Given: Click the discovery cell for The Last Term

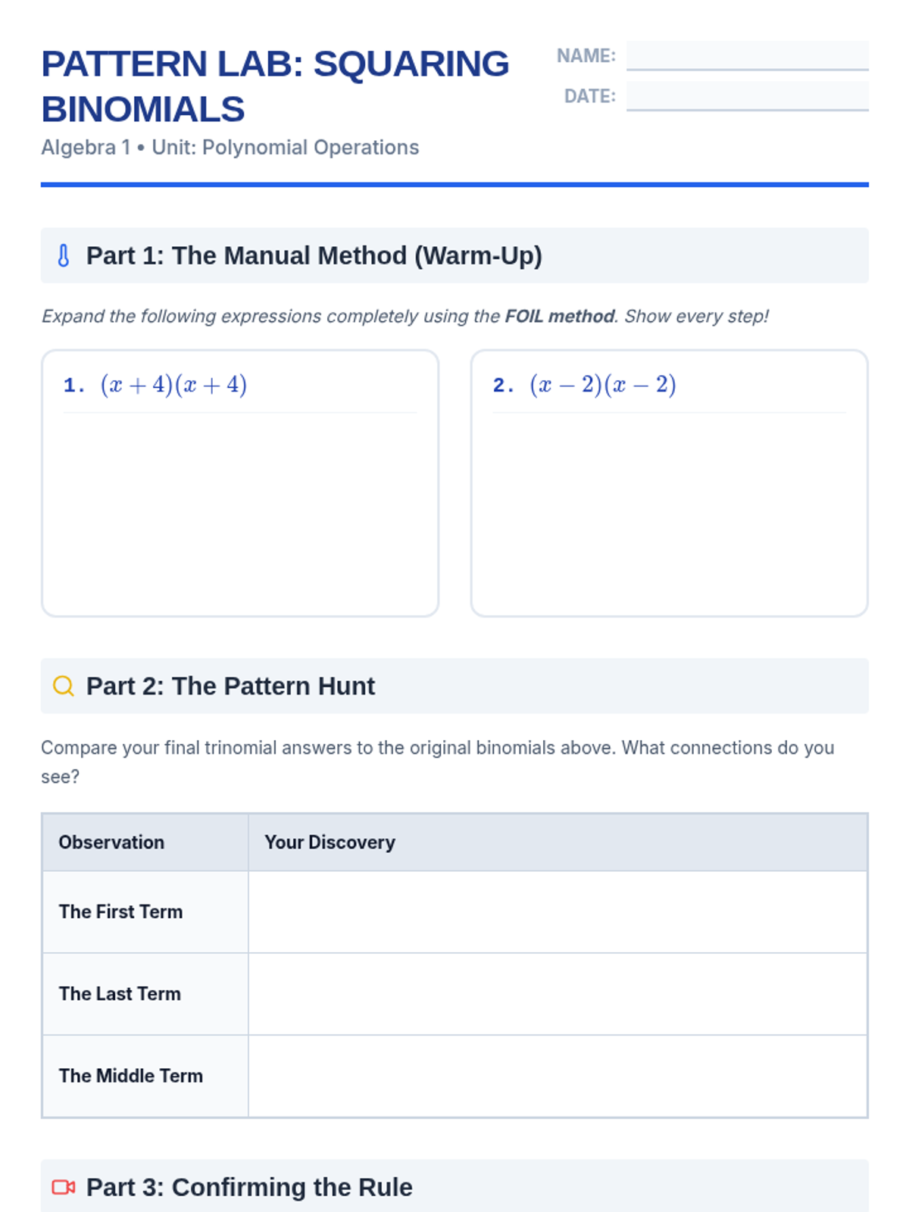Looking at the screenshot, I should pyautogui.click(x=558, y=994).
